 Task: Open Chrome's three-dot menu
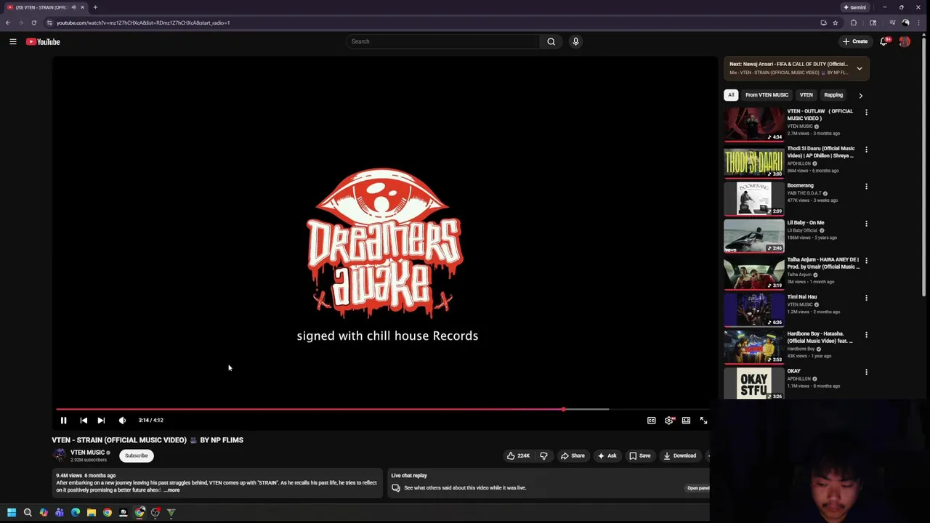(x=919, y=23)
